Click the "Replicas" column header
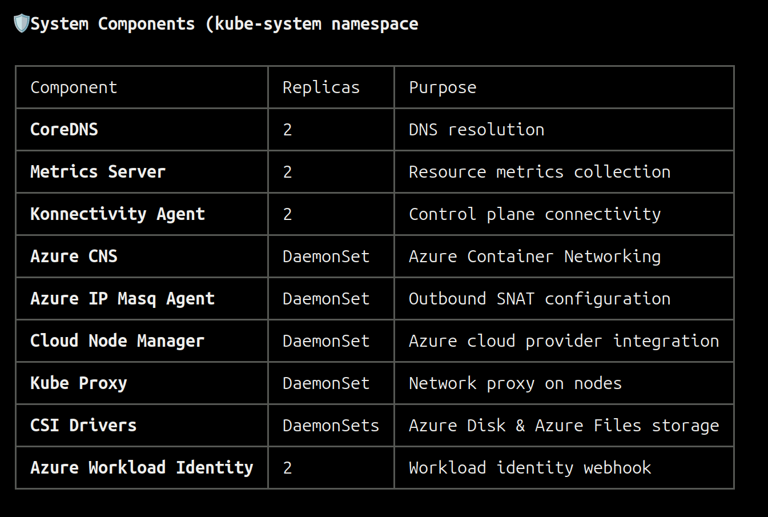 (321, 87)
